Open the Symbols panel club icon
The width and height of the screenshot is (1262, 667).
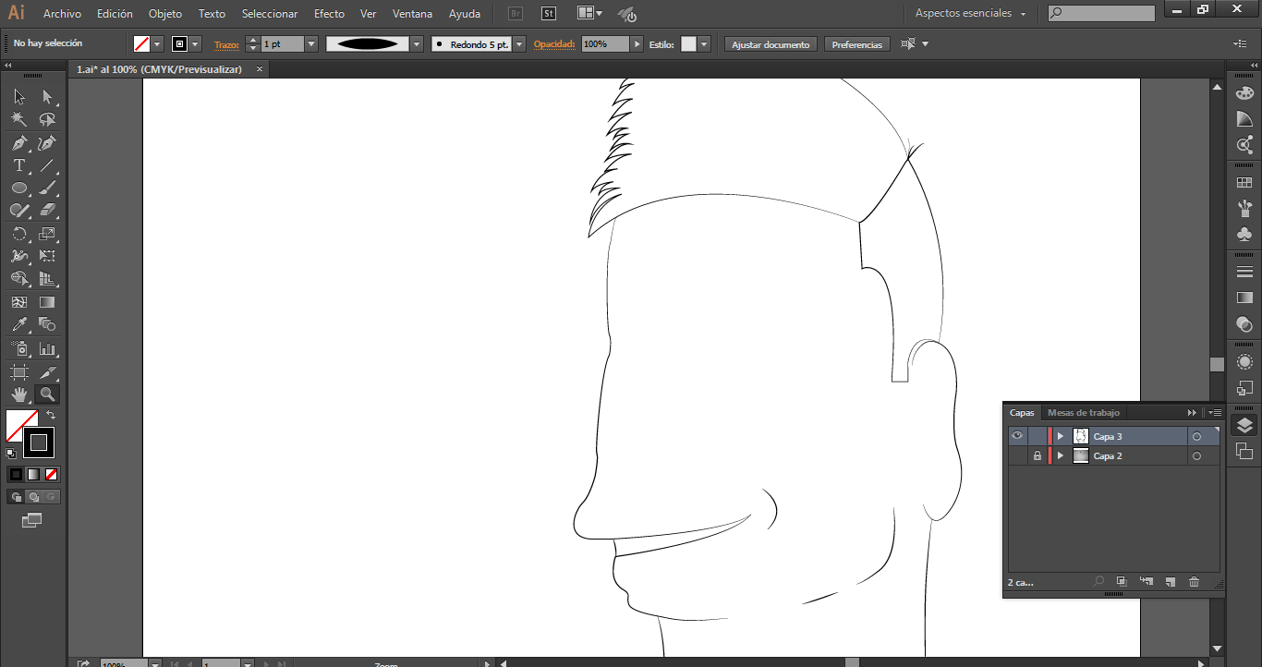pyautogui.click(x=1244, y=234)
